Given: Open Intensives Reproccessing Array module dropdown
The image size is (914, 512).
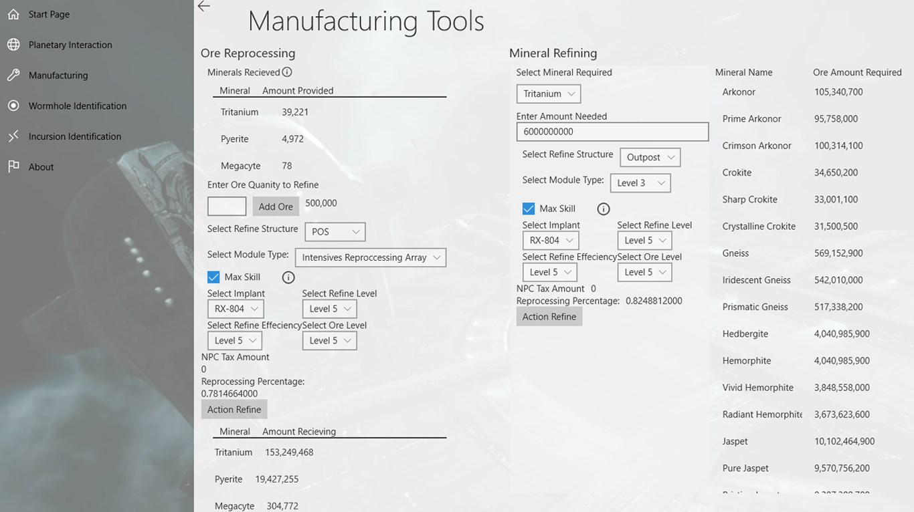Looking at the screenshot, I should click(x=371, y=257).
